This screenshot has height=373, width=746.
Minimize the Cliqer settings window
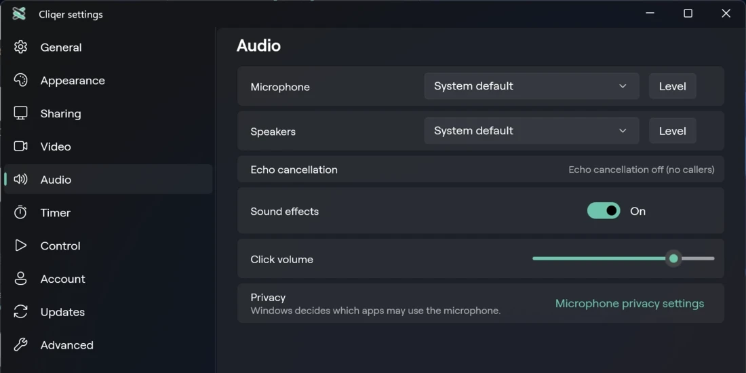click(650, 14)
